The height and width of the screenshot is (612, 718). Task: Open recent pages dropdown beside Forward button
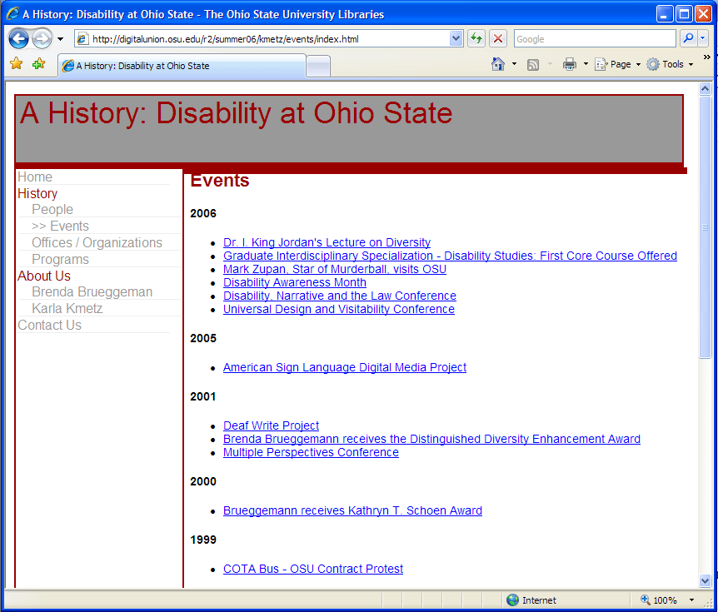60,39
